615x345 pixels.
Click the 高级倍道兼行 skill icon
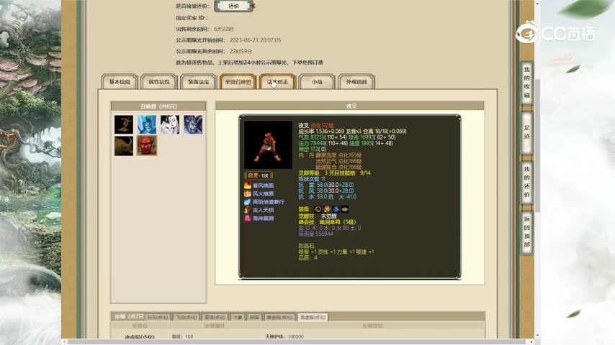coord(248,202)
